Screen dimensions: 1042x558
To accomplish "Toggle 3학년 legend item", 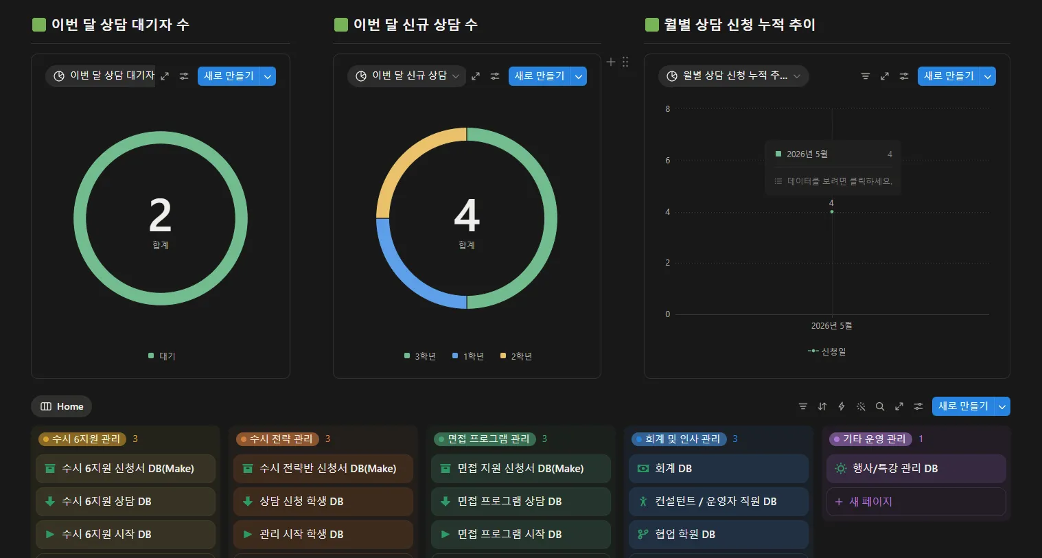I will [420, 356].
